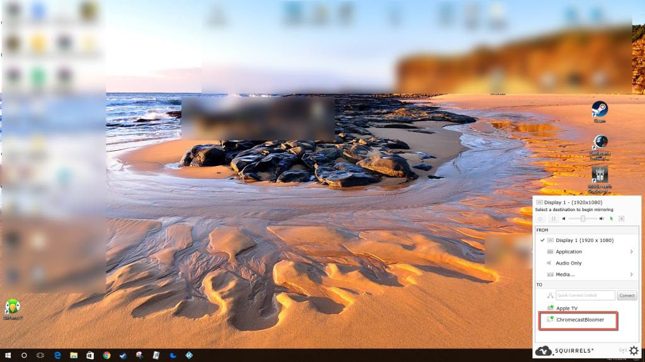The image size is (645, 362).
Task: Click the Squirrels cloud logo
Action: coord(544,351)
